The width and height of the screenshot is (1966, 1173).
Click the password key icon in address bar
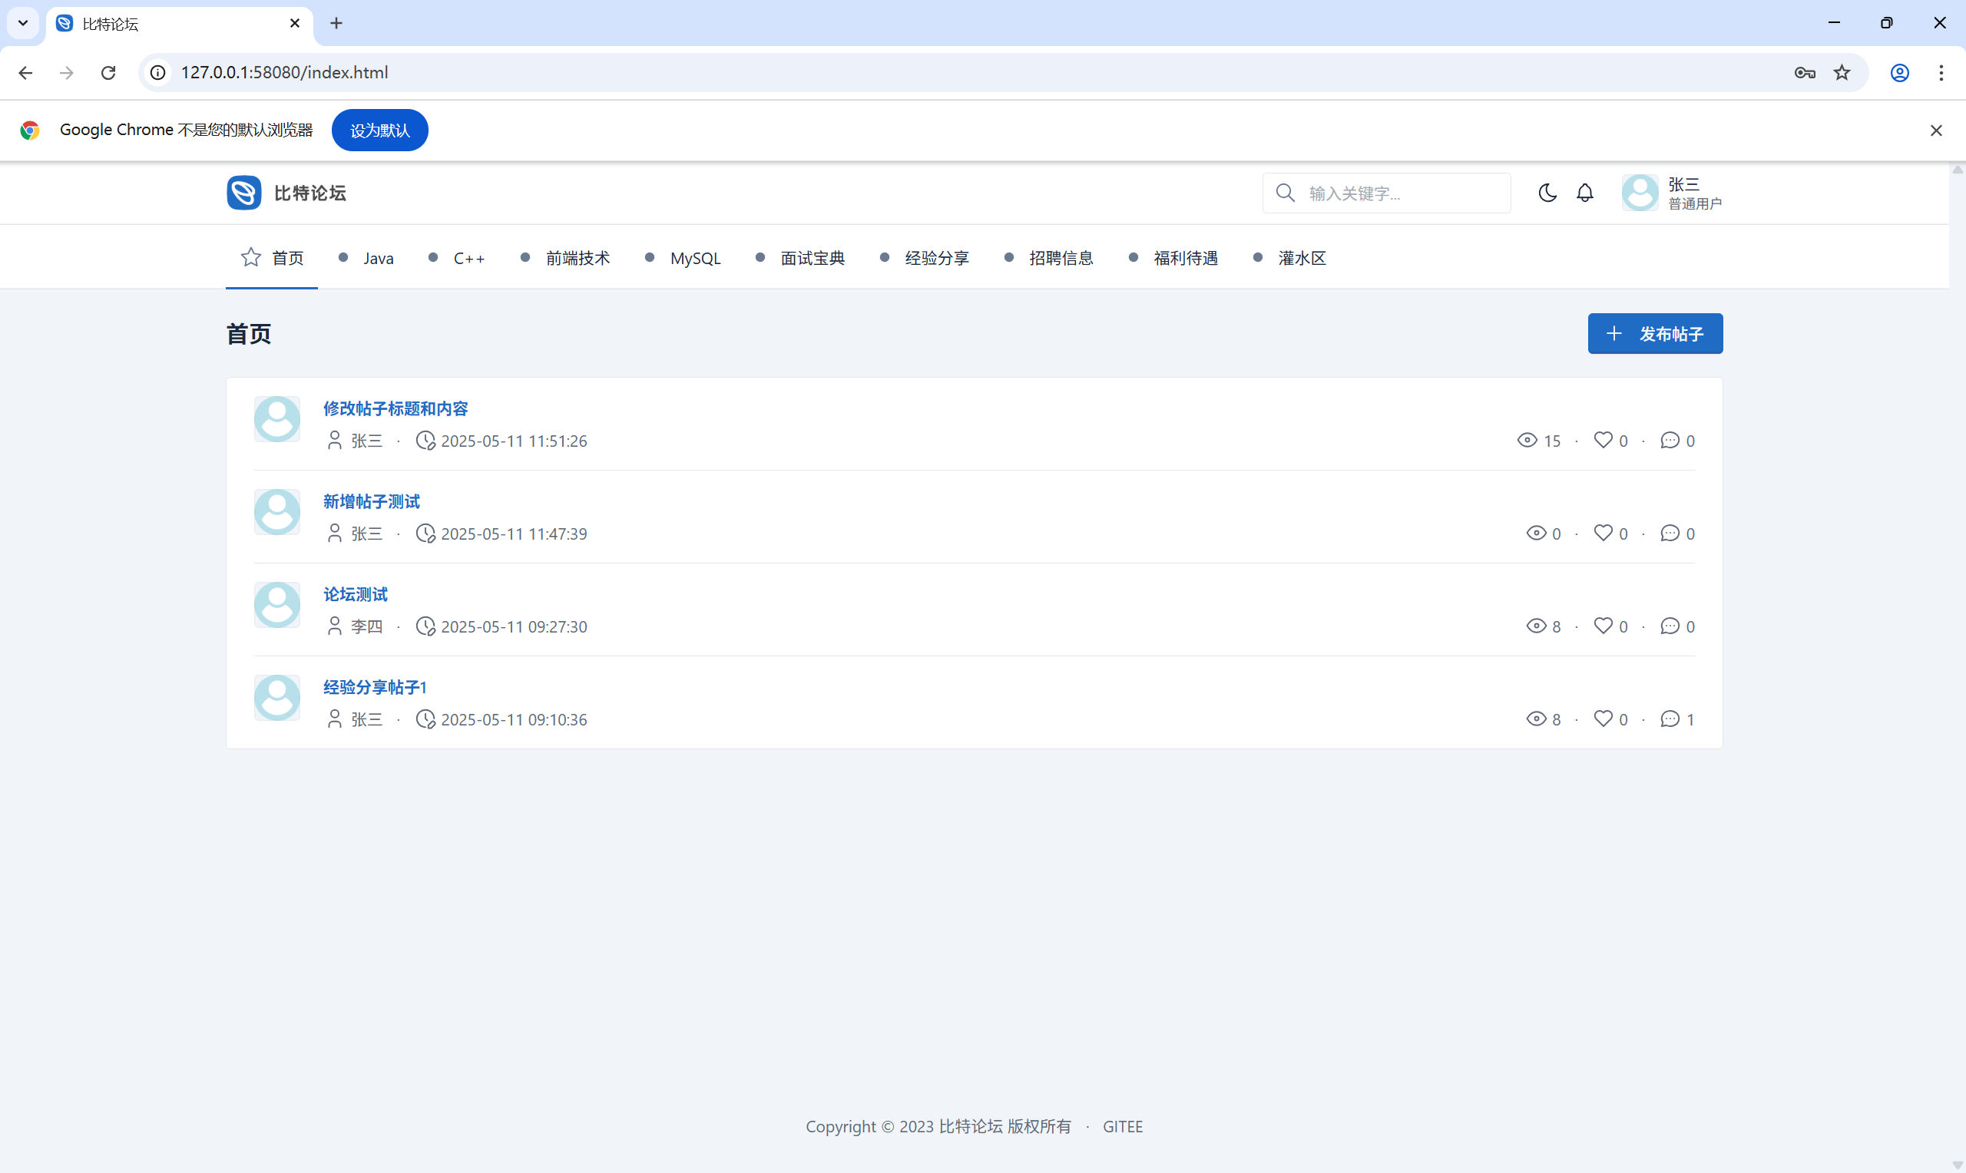point(1804,73)
